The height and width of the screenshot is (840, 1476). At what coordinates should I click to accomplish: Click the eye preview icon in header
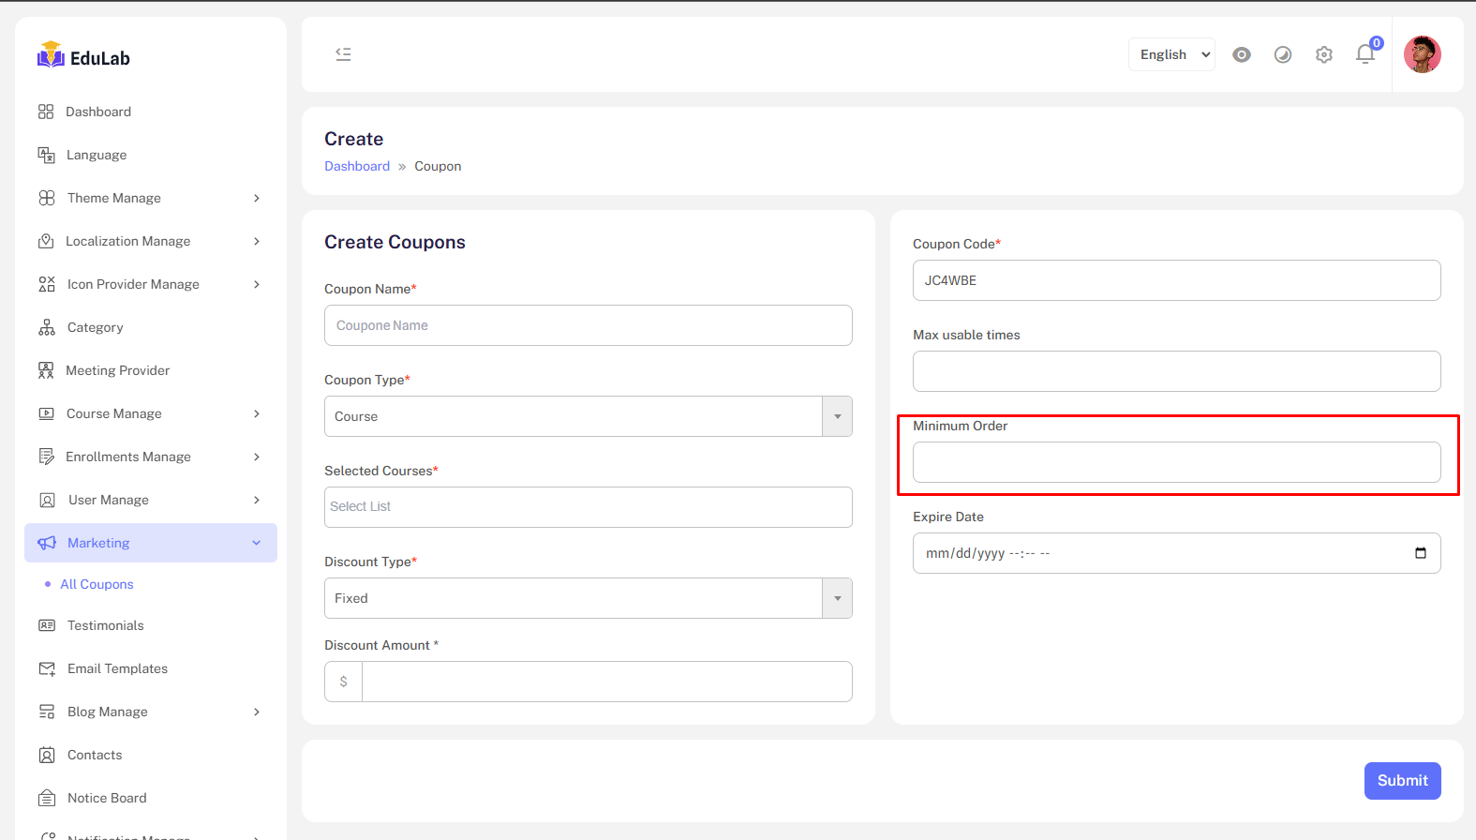[1242, 54]
